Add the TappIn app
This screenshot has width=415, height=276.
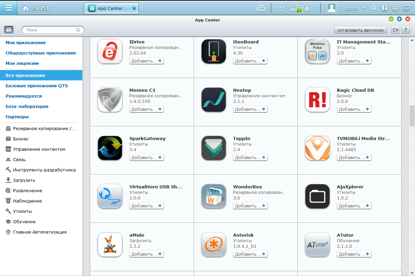pos(250,157)
